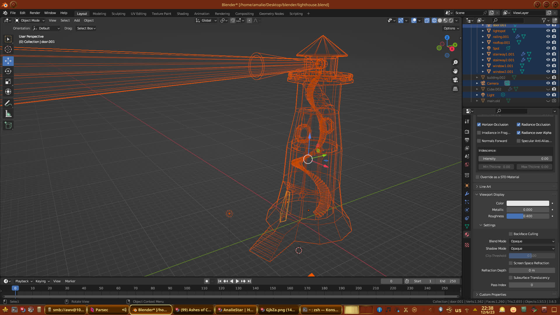The width and height of the screenshot is (560, 315).
Task: Choose the Annotate pencil tool
Action: tap(8, 103)
